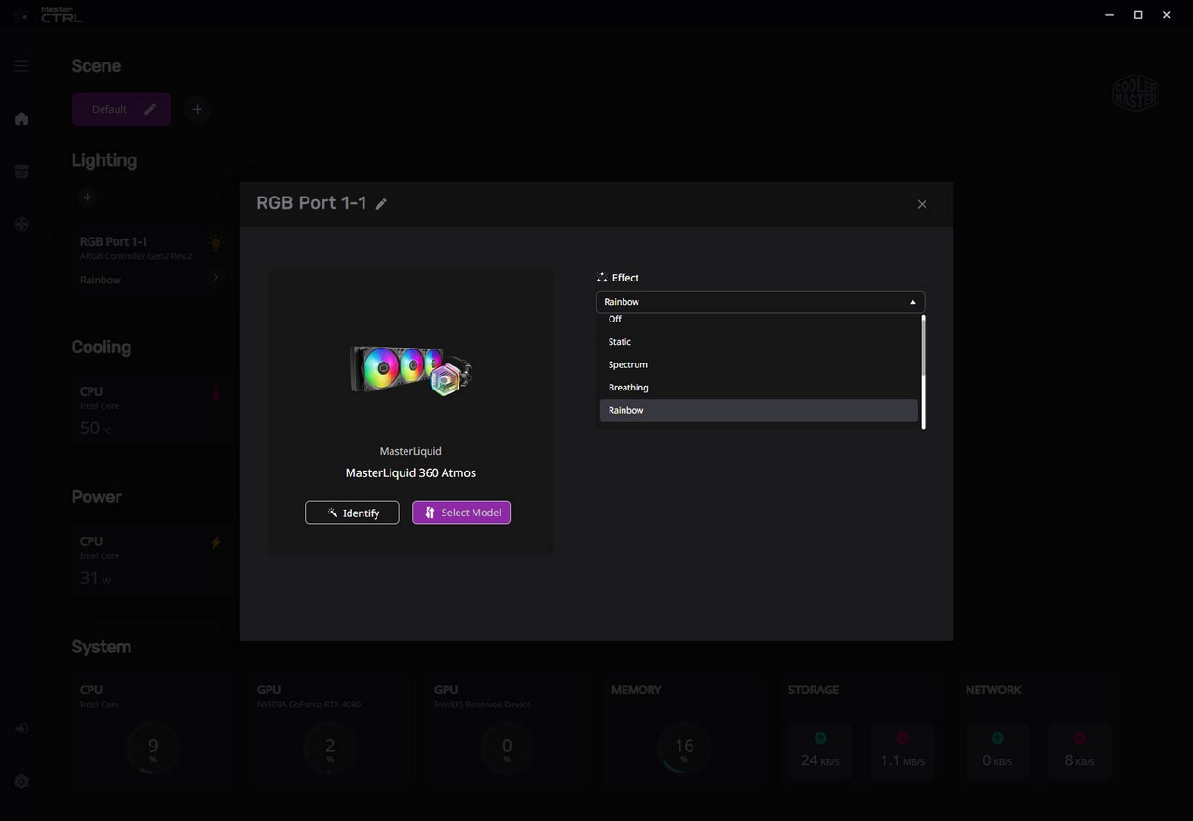Click the System CPU usage gauge showing 9

pyautogui.click(x=153, y=748)
